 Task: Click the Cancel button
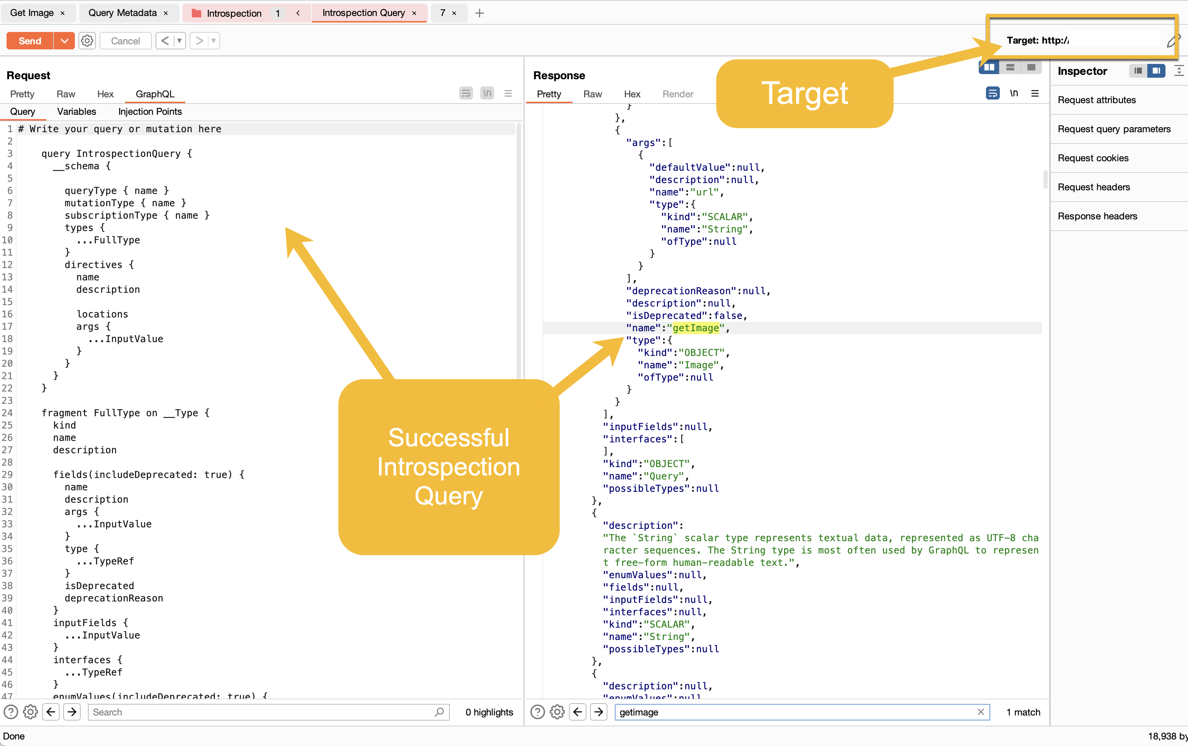click(125, 41)
